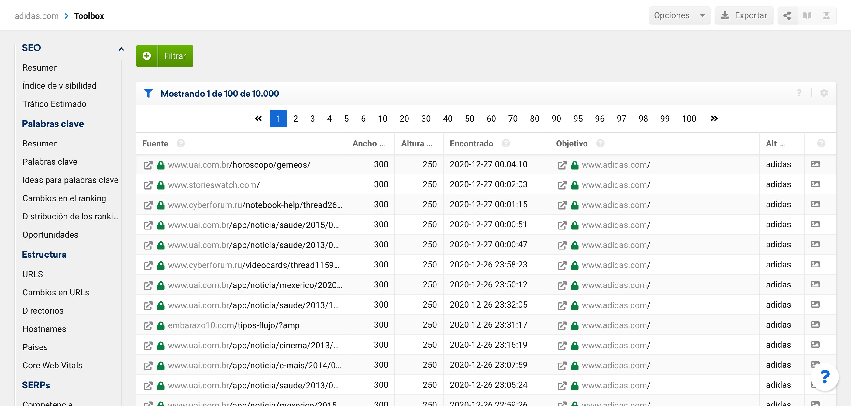Click adidas.com breadcrumb link
This screenshot has width=851, height=406.
pos(37,16)
